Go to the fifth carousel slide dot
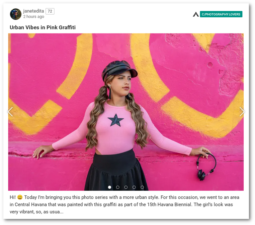 pyautogui.click(x=142, y=187)
